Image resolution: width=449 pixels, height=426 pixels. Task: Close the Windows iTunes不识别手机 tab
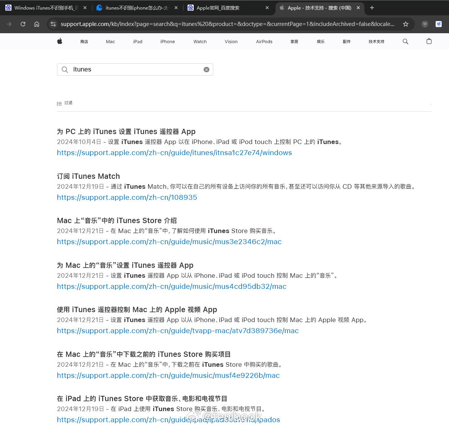click(85, 8)
